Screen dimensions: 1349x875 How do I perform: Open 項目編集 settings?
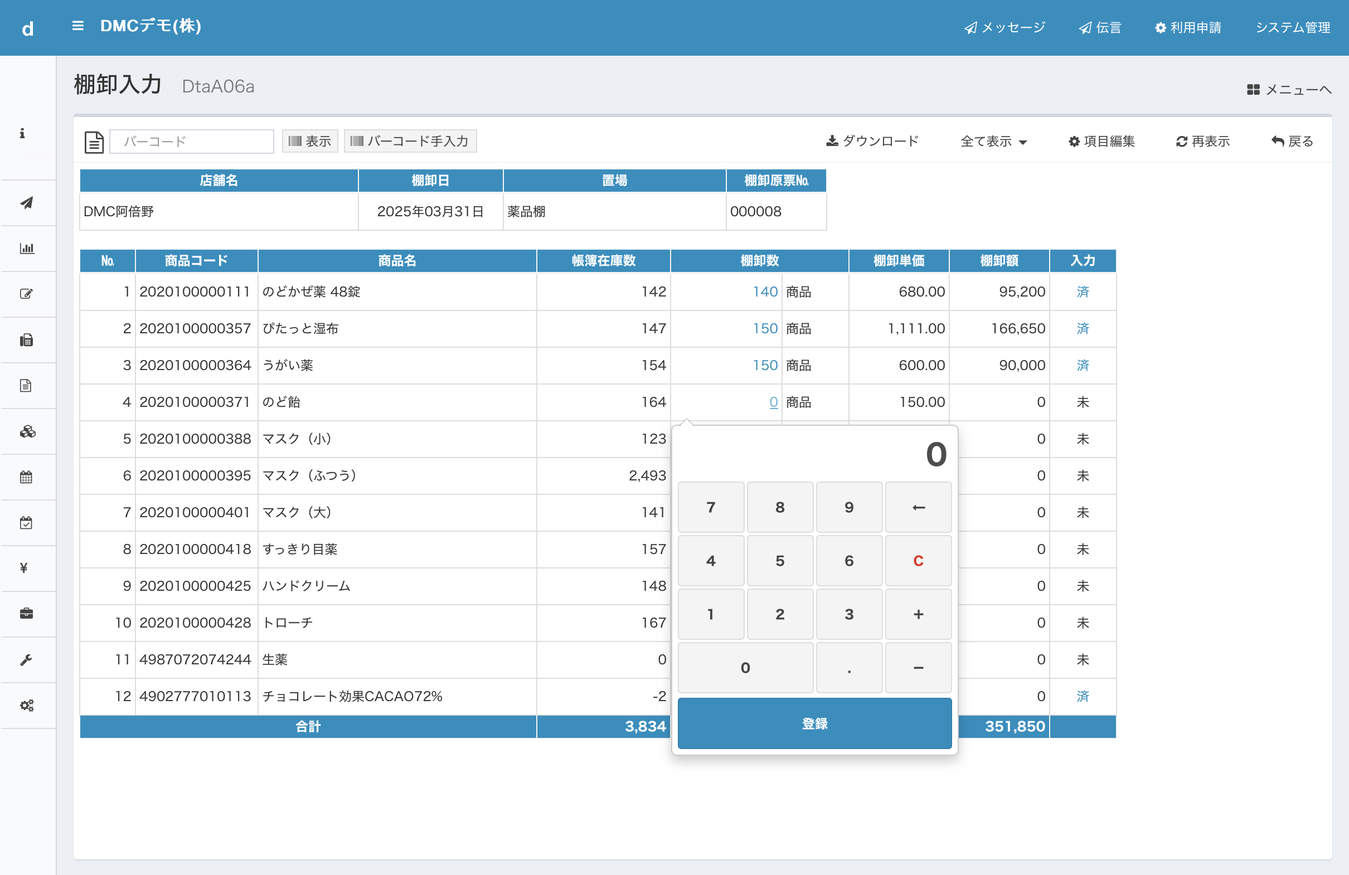1101,141
